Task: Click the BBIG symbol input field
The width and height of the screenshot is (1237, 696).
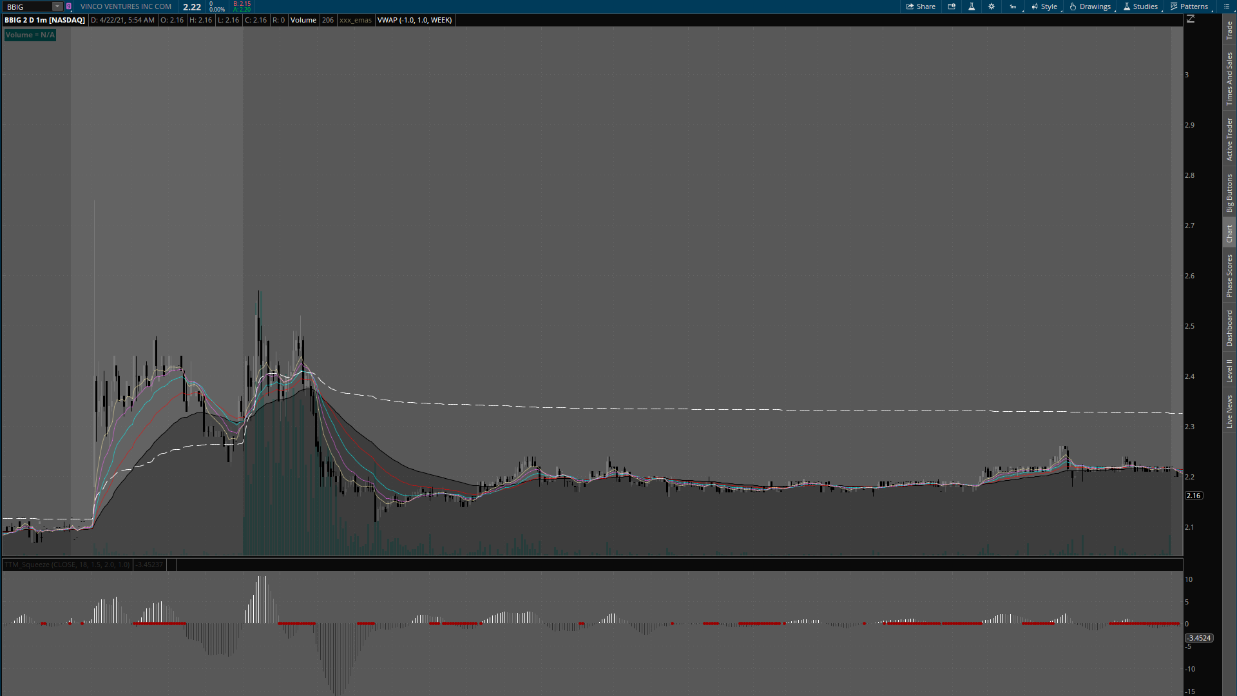Action: click(27, 6)
